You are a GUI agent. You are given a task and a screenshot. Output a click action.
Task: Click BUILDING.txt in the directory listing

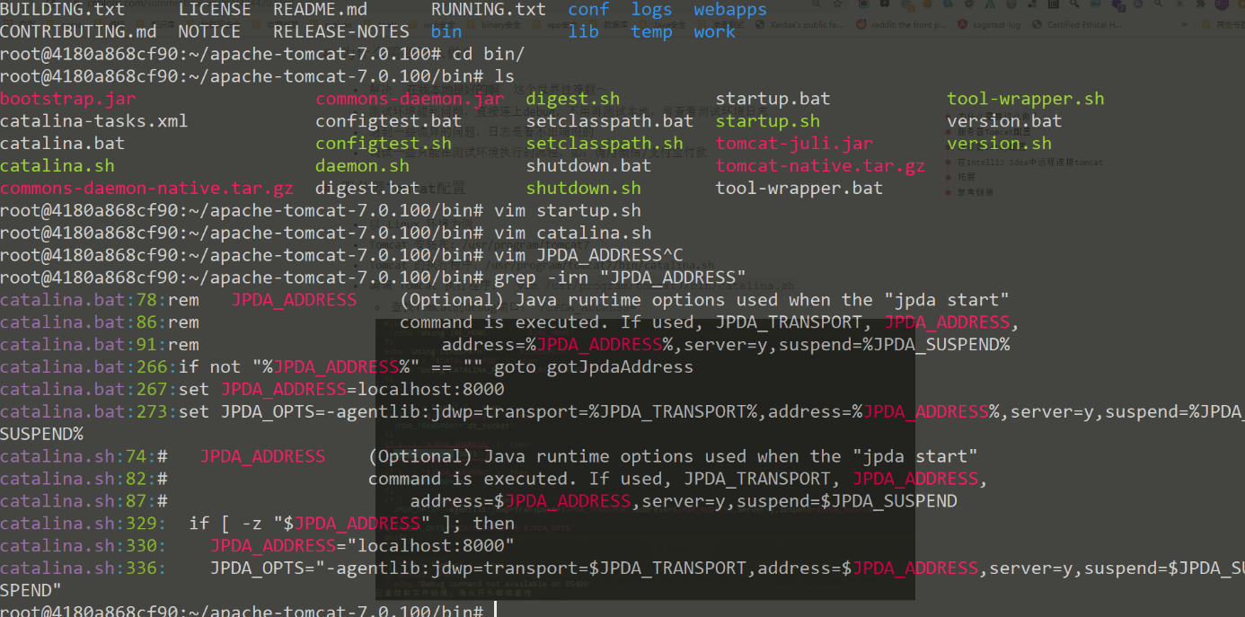(x=63, y=10)
